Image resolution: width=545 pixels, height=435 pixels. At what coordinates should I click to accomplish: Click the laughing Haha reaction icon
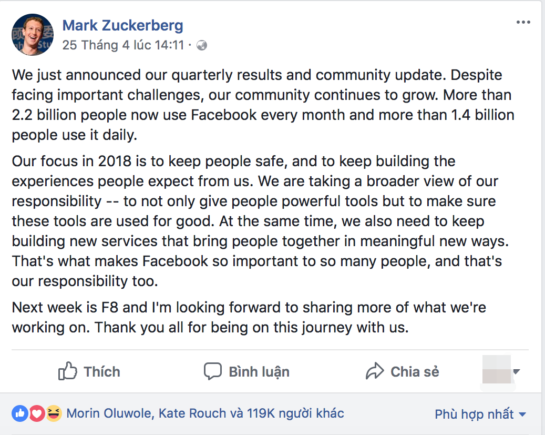click(x=53, y=413)
